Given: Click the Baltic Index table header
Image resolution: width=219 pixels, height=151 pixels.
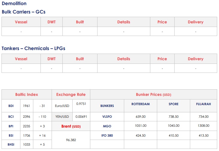Looking at the screenshot, I should 27,94.
